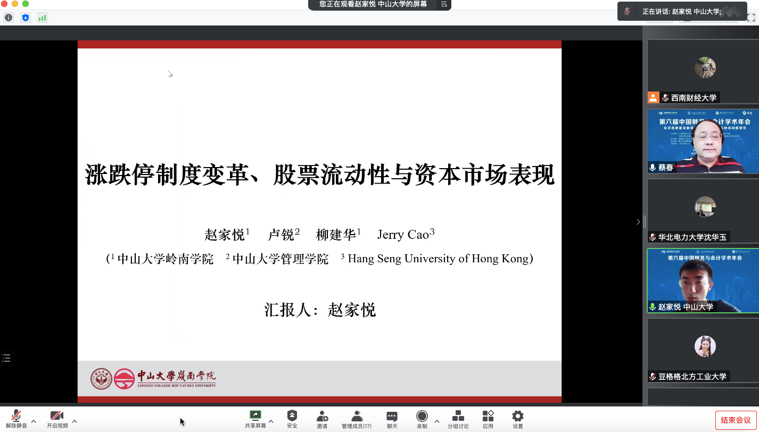Open 分组讨论 breakout rooms
The width and height of the screenshot is (759, 432).
pos(458,419)
